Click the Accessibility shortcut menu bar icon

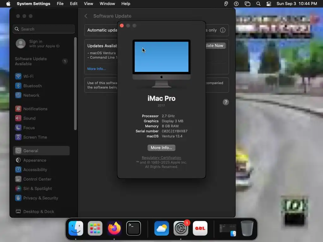pyautogui.click(x=236, y=4)
